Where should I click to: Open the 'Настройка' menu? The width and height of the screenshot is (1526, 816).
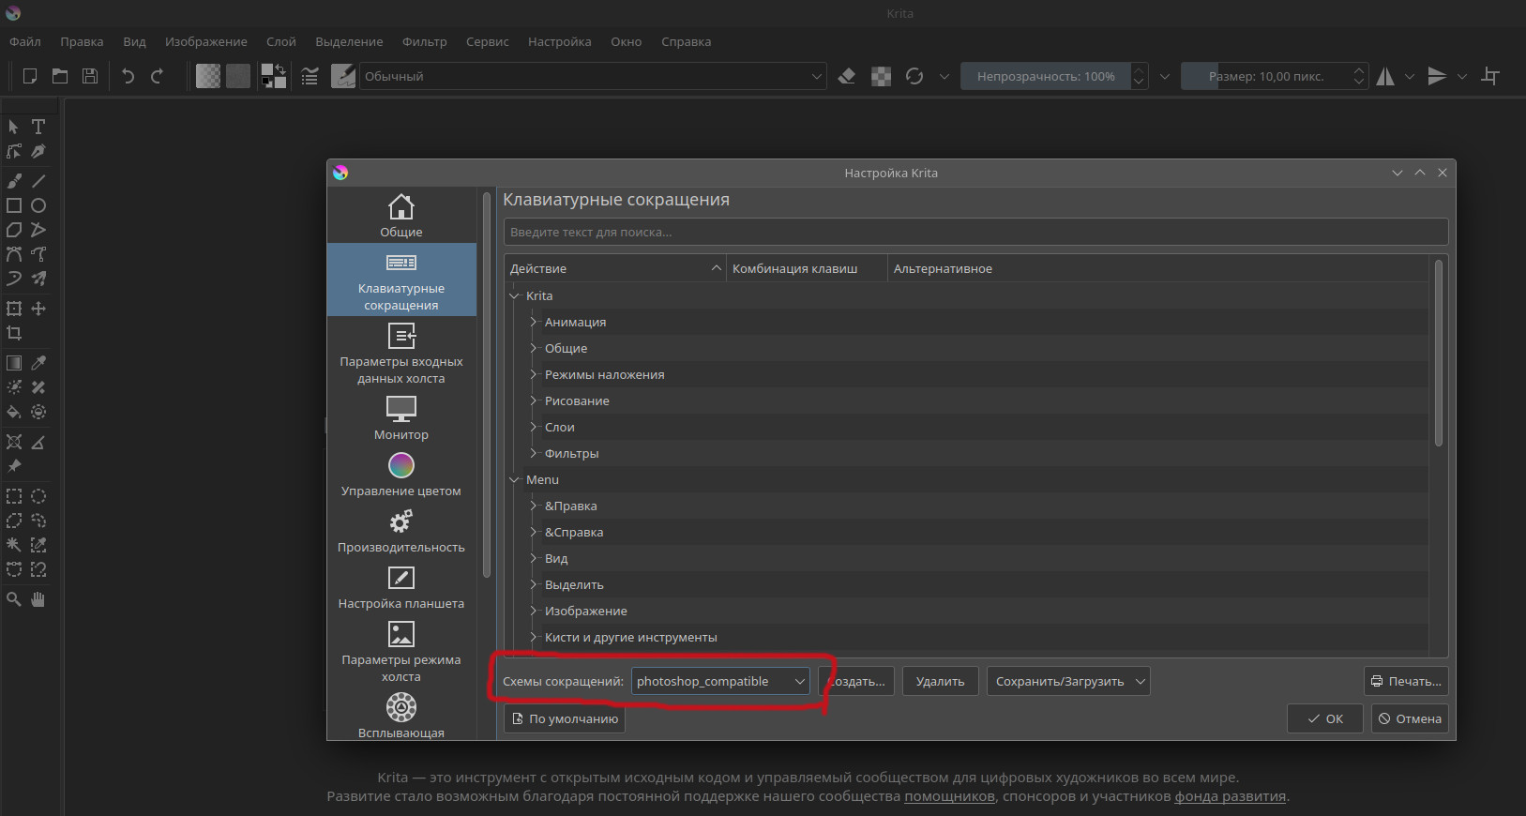click(x=560, y=41)
